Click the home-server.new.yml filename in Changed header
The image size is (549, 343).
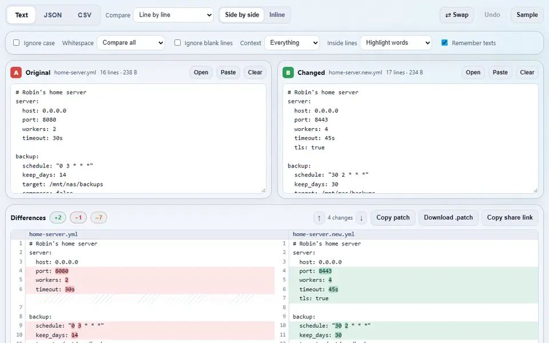pyautogui.click(x=355, y=73)
